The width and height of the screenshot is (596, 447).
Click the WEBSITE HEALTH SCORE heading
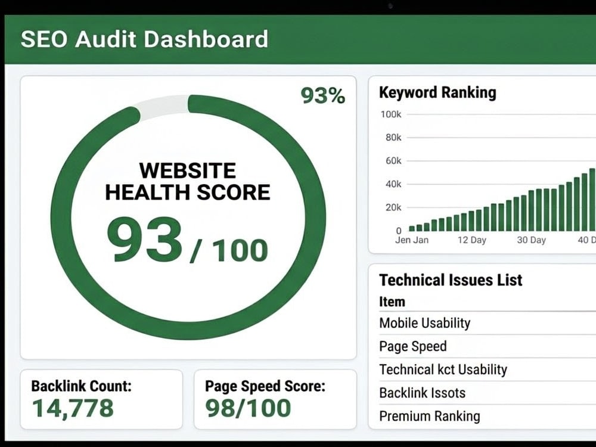tap(188, 181)
